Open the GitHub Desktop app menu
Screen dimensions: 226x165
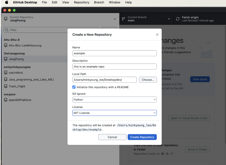25,2
